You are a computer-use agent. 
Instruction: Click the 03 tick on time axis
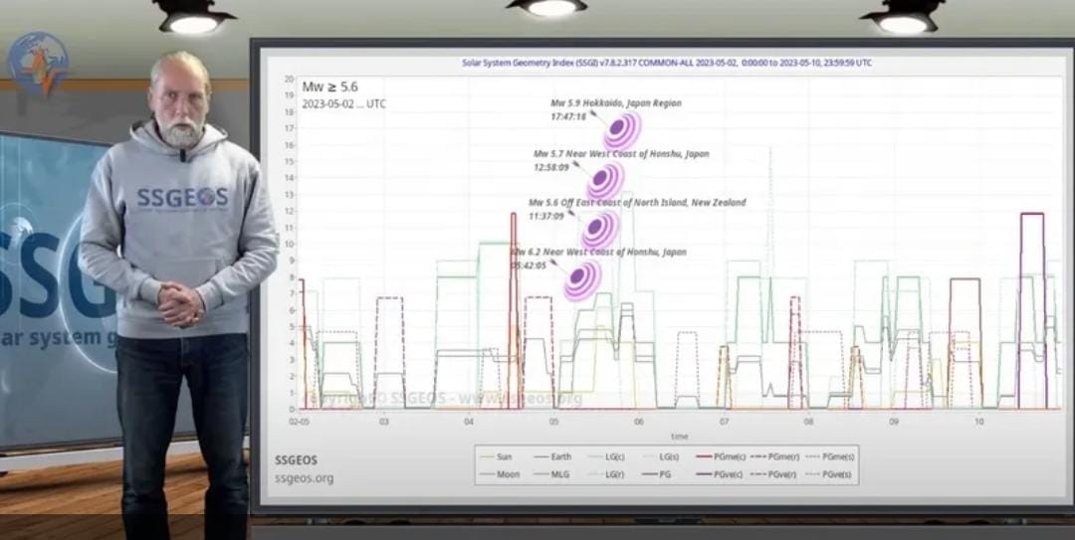(384, 422)
